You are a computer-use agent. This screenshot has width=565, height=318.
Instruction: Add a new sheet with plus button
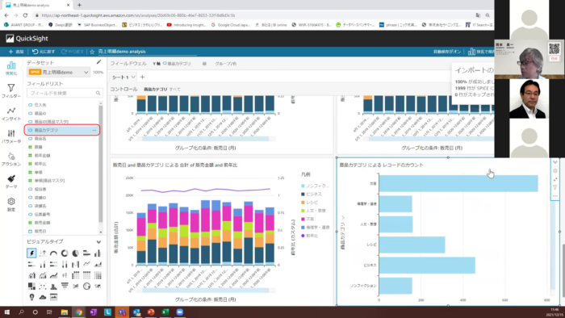[x=142, y=77]
